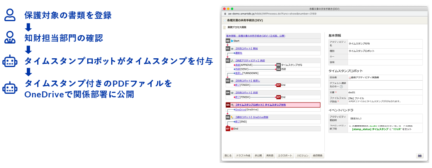Click the 否認 link next to [DENY]
This screenshot has width=432, height=168.
[x=237, y=69]
